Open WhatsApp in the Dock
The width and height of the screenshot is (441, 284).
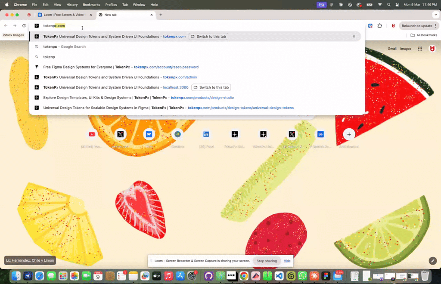[302, 276]
